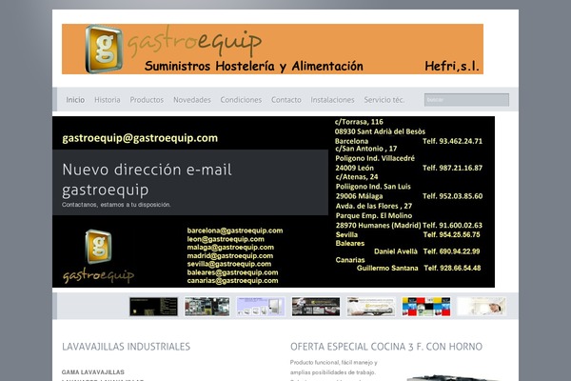Open the Contacto page
Viewport: 571px width, 381px height.
(286, 100)
